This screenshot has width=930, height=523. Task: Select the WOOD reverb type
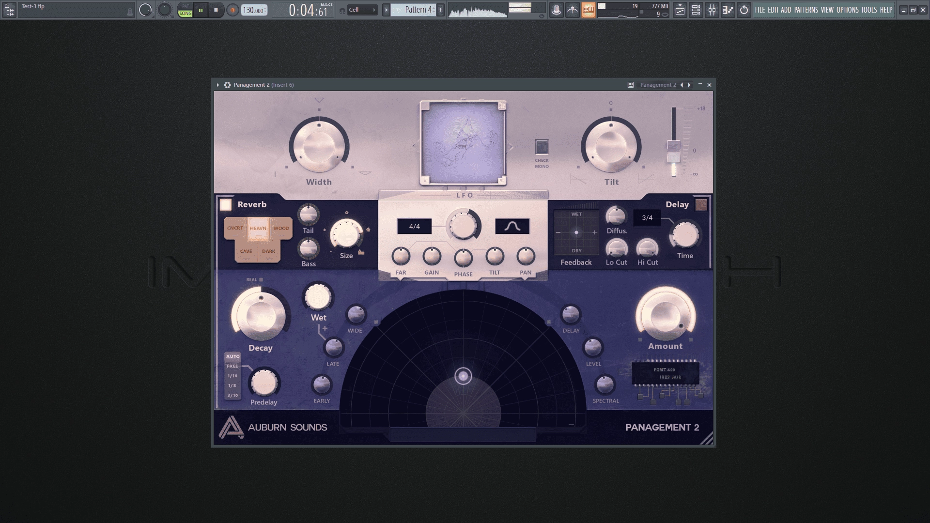[x=281, y=228]
